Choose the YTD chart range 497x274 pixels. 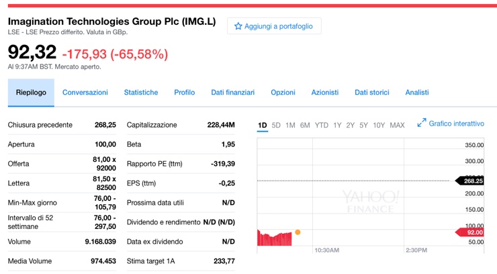tap(322, 126)
